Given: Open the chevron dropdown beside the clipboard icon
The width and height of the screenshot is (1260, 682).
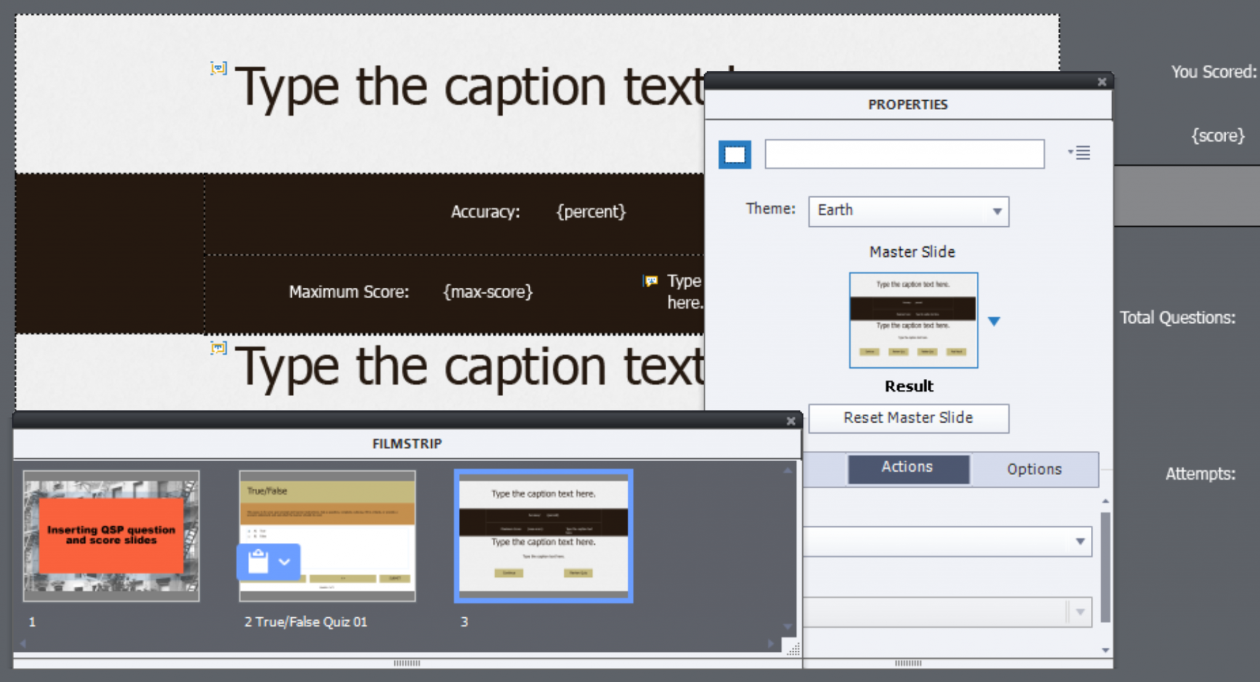Looking at the screenshot, I should (x=285, y=561).
